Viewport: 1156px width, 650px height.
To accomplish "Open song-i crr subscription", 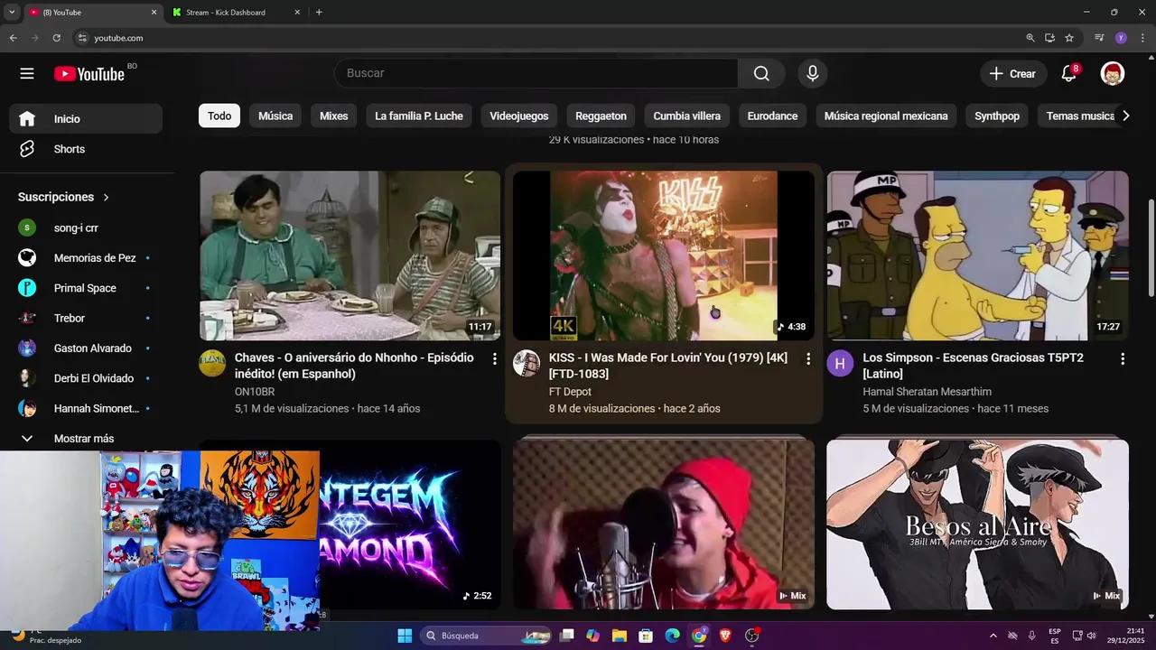I will pos(86,227).
